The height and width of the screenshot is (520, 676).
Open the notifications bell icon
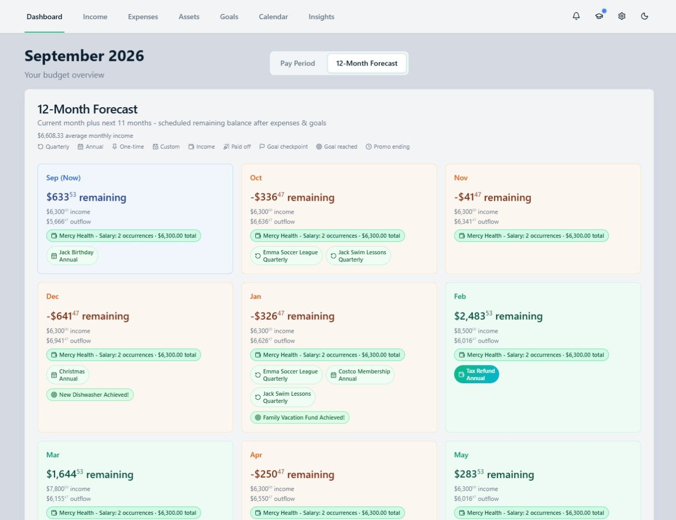coord(576,16)
